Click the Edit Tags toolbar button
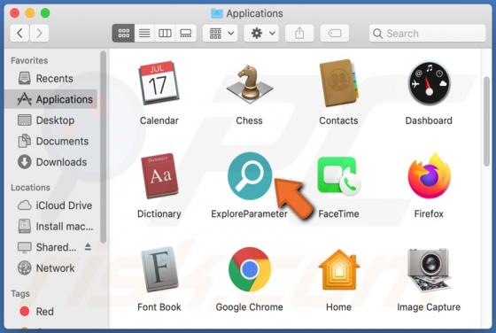 (335, 33)
